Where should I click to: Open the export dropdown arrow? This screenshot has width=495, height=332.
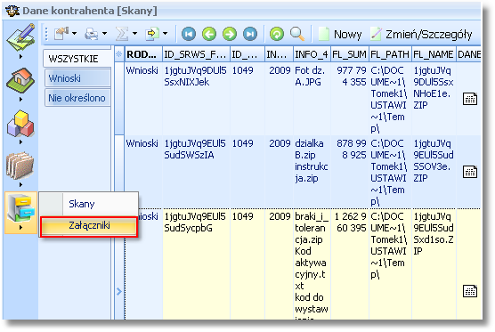point(165,33)
